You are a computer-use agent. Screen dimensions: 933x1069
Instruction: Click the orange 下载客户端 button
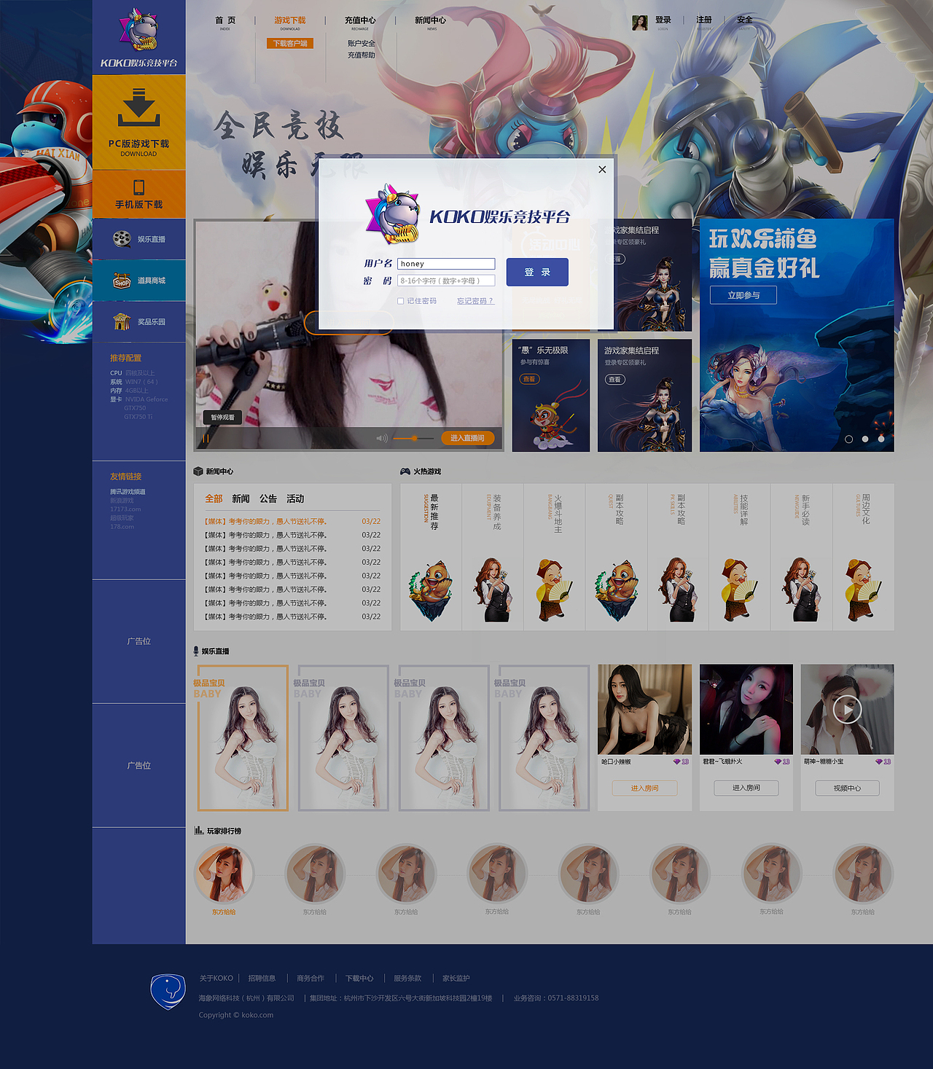[x=290, y=44]
